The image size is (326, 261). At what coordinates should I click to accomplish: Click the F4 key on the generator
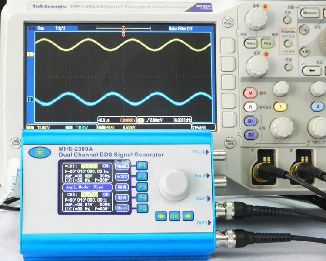click(143, 198)
